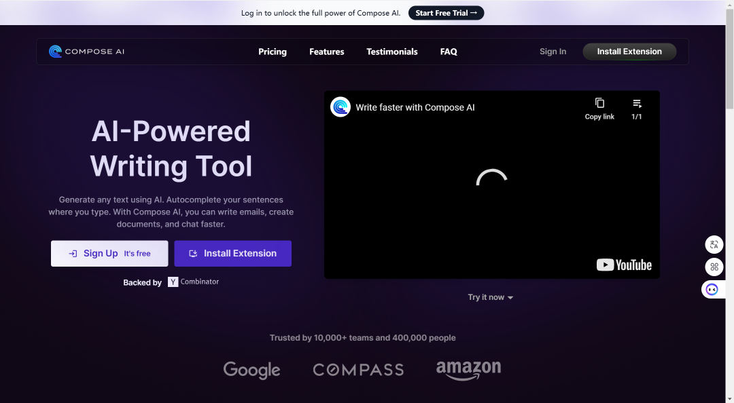Open the video title 'Write faster with Compose AI'
The height and width of the screenshot is (403, 734).
point(415,107)
